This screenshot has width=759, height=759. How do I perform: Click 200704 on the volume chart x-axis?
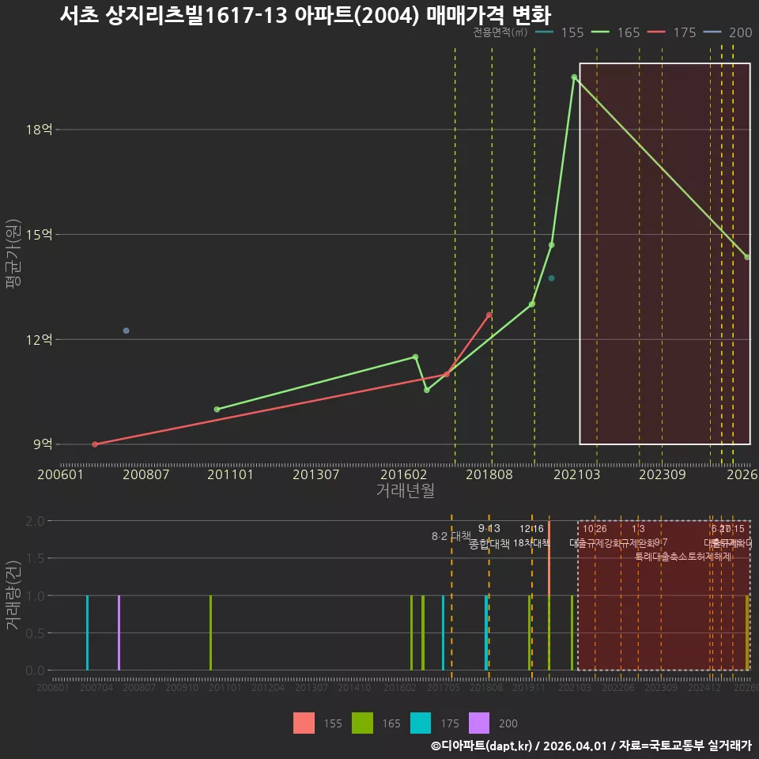[x=96, y=687]
